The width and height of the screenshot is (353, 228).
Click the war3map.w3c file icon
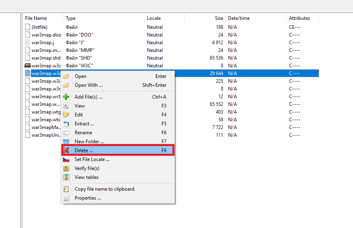click(28, 65)
